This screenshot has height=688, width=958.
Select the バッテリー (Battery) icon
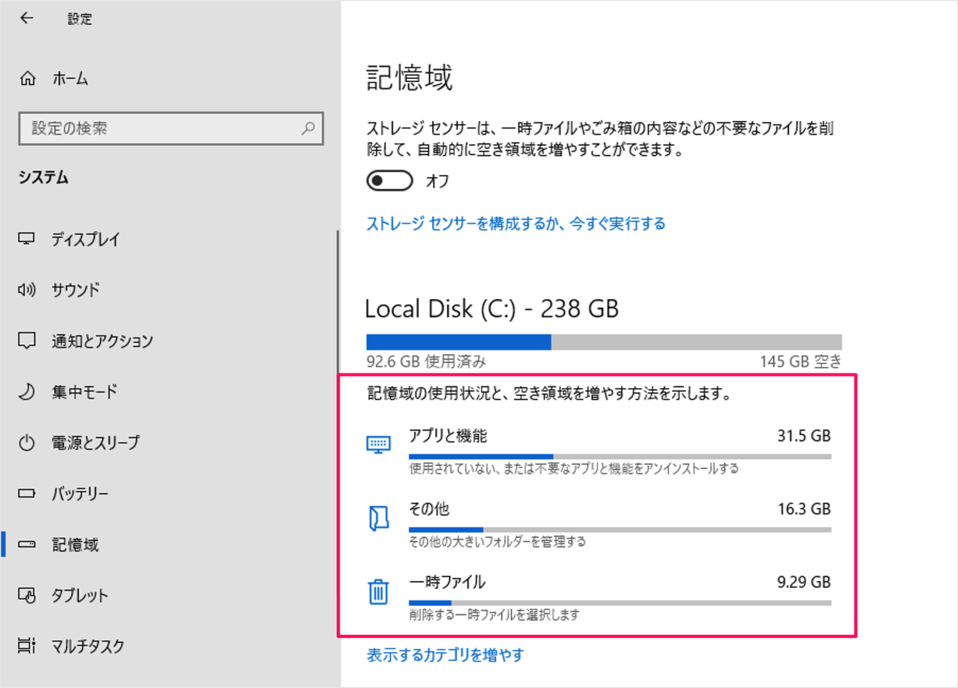point(26,493)
